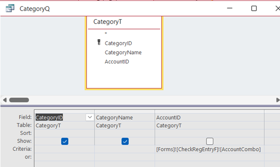Select the asterisk all-fields entry in CategoryT
This screenshot has height=167, width=280.
[106, 33]
